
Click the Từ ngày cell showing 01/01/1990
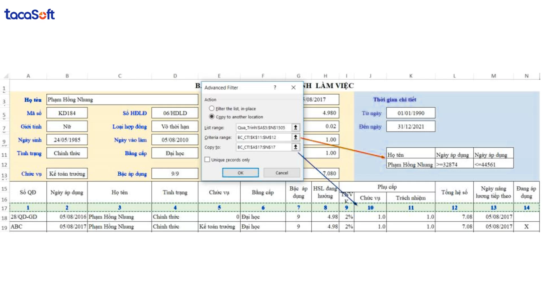(x=411, y=113)
